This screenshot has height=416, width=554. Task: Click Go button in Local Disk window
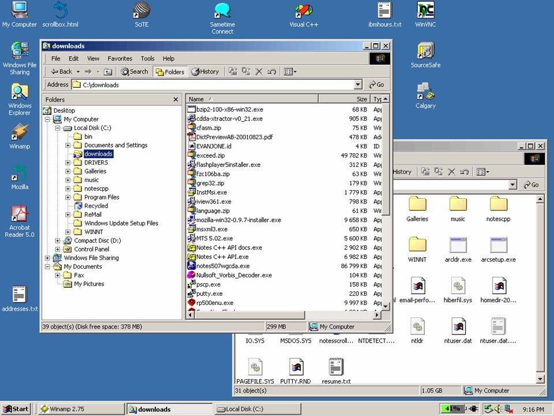[531, 185]
